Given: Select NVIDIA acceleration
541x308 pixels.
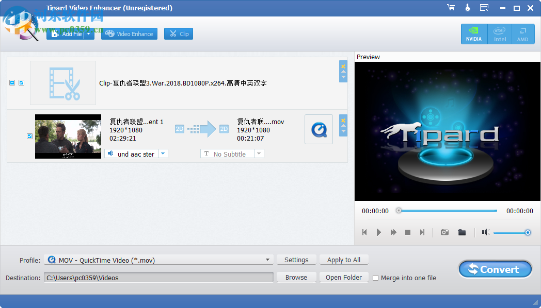Looking at the screenshot, I should coord(474,34).
